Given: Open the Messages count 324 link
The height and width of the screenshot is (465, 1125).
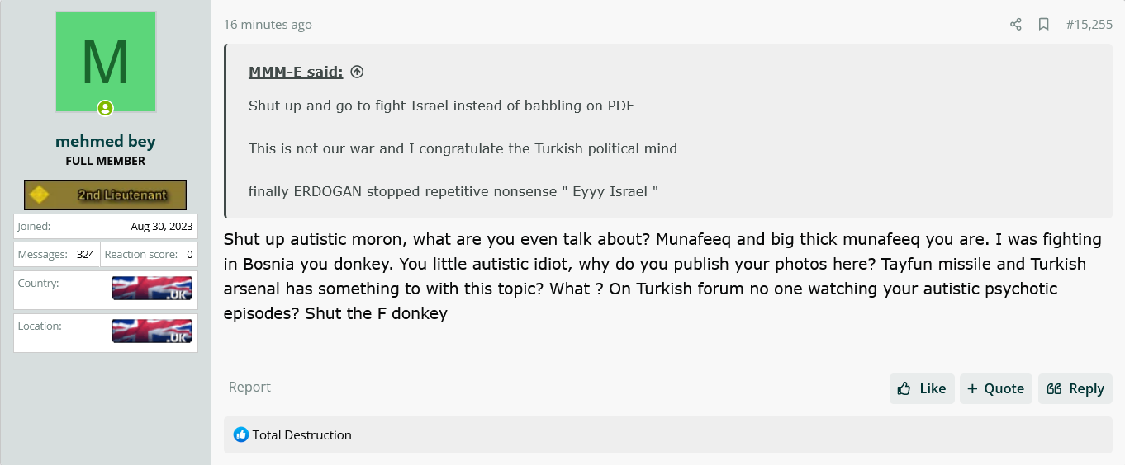Looking at the screenshot, I should (x=86, y=255).
